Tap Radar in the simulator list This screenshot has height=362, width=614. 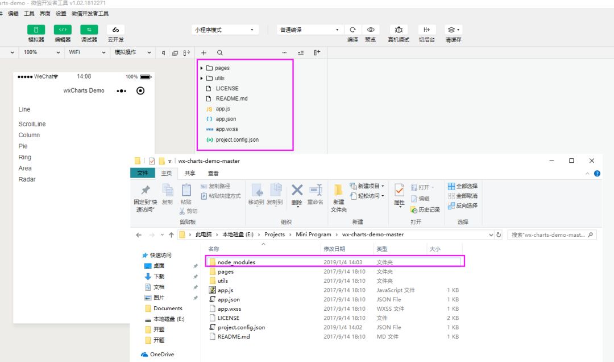point(27,179)
